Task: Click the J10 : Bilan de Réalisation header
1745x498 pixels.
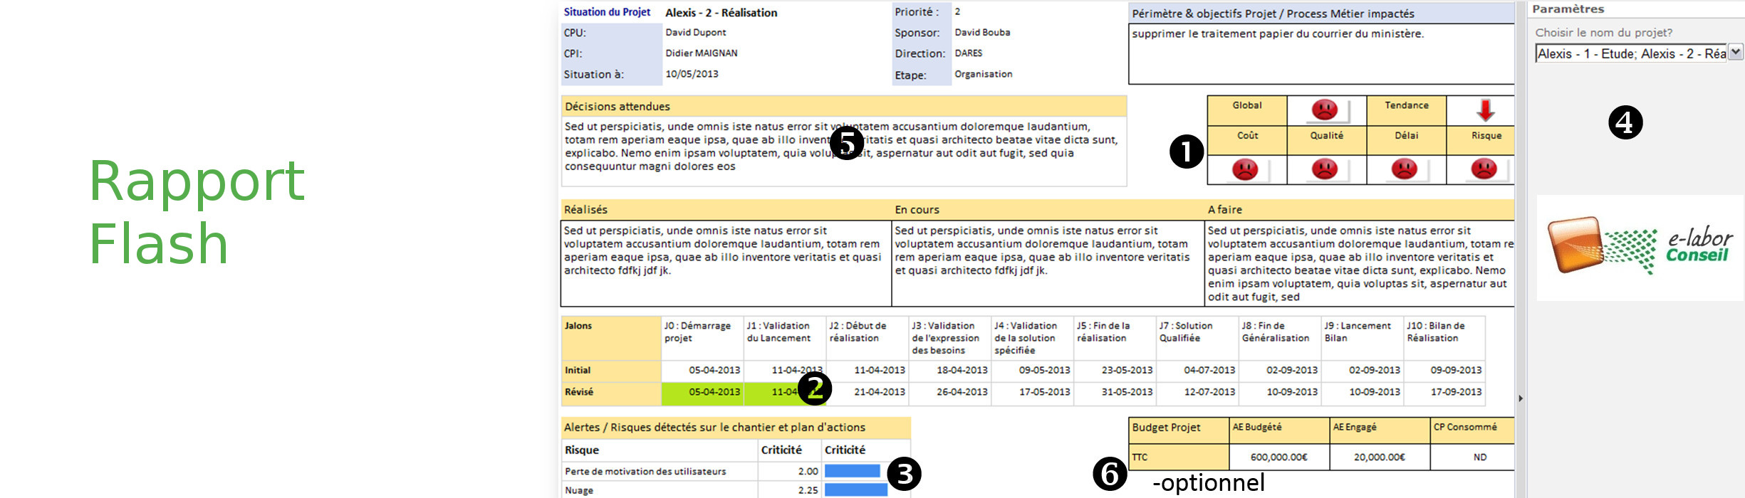Action: coord(1444,338)
